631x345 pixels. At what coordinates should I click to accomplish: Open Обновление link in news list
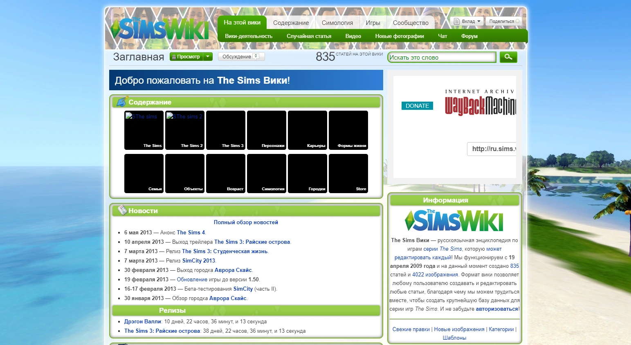coord(192,279)
